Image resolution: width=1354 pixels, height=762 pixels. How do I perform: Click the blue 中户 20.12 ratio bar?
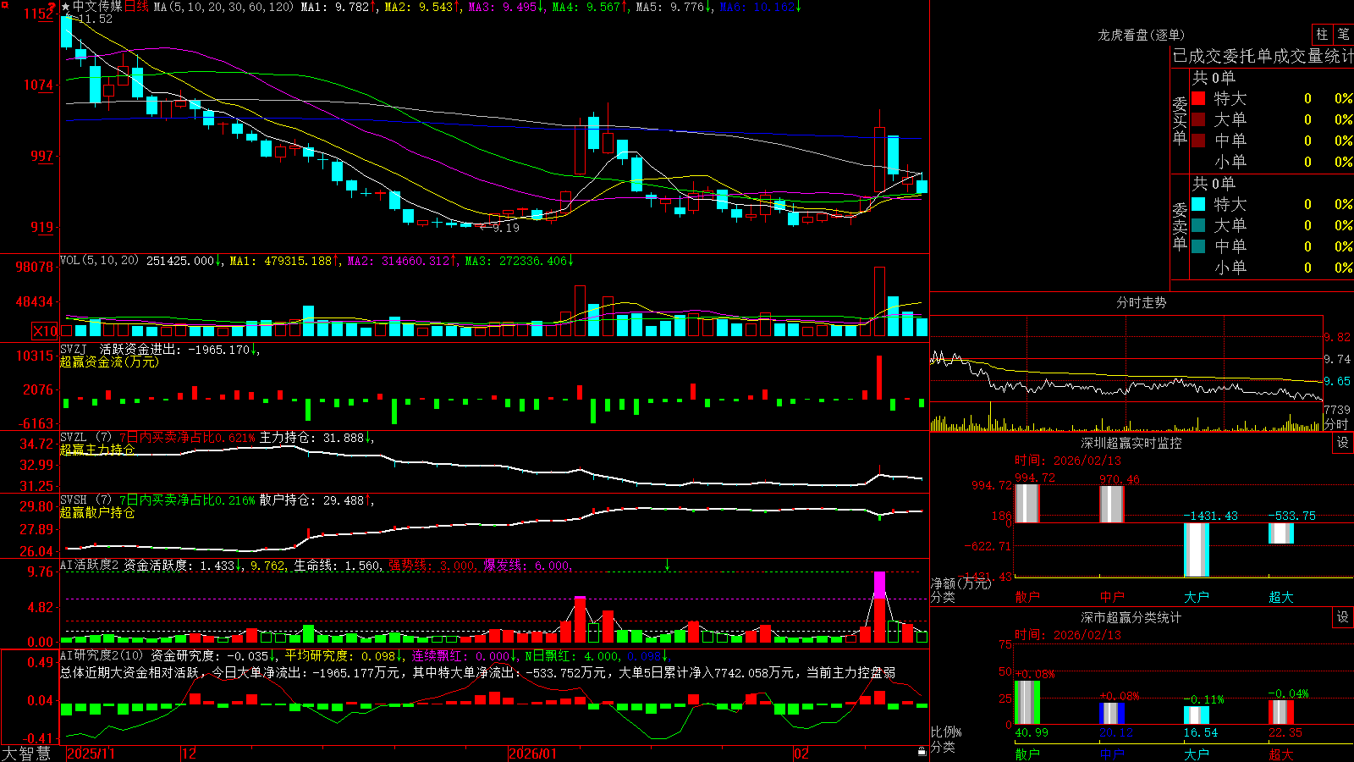(1111, 713)
